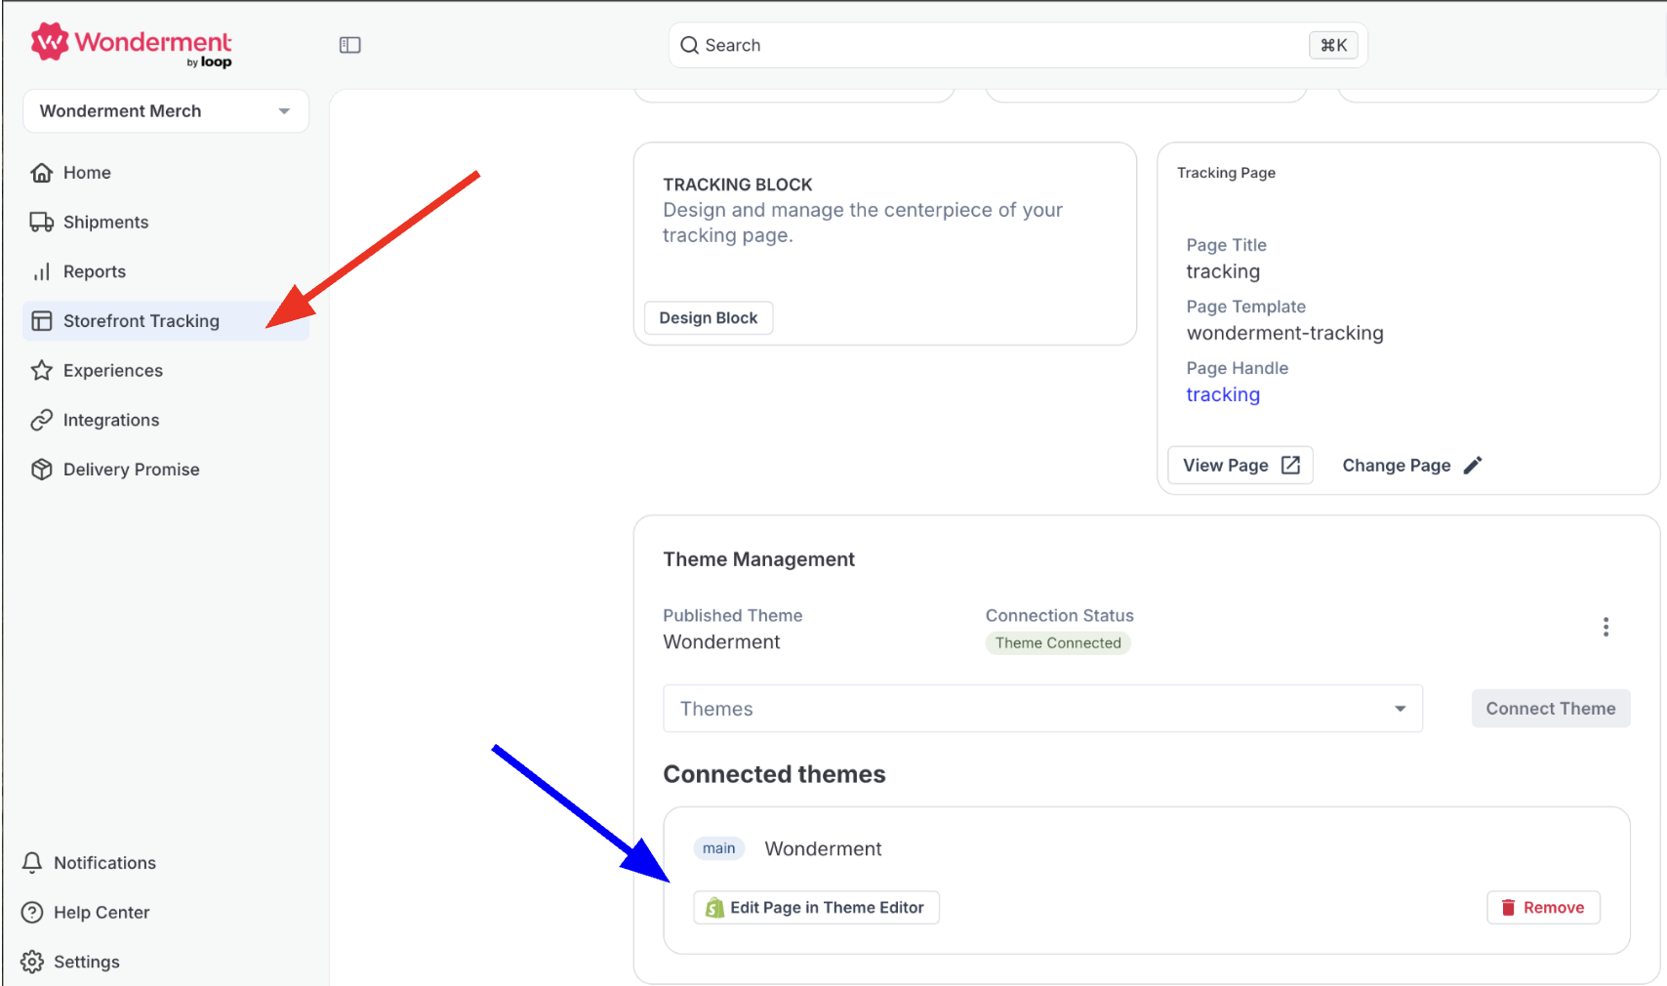Click the Wonderment by loop logo
This screenshot has height=986, width=1667.
[132, 45]
